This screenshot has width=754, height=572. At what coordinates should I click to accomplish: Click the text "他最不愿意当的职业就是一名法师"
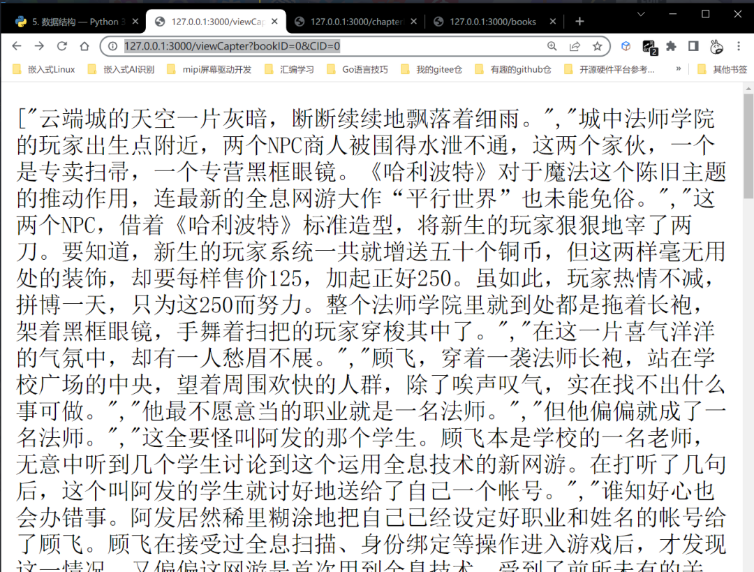tap(314, 411)
